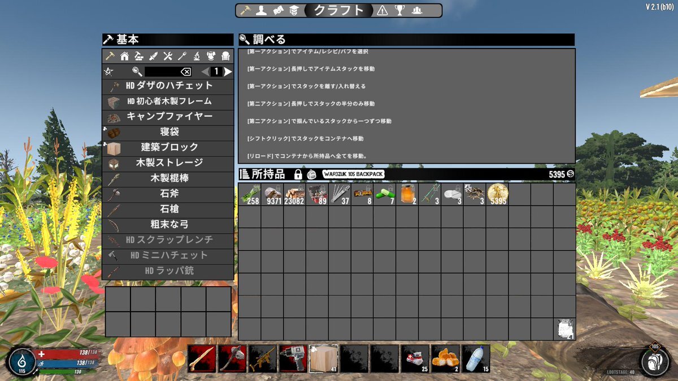This screenshot has height=381, width=678.
Task: Select the 木製棍棒 recipe
Action: [x=168, y=179]
